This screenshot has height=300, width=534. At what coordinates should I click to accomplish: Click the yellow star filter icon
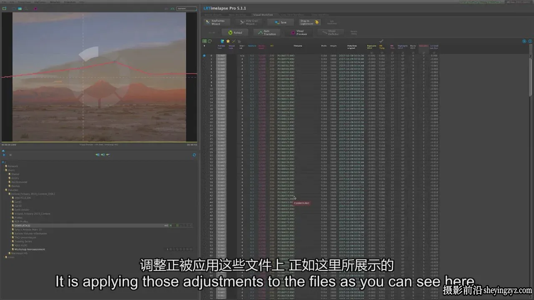coord(228,41)
